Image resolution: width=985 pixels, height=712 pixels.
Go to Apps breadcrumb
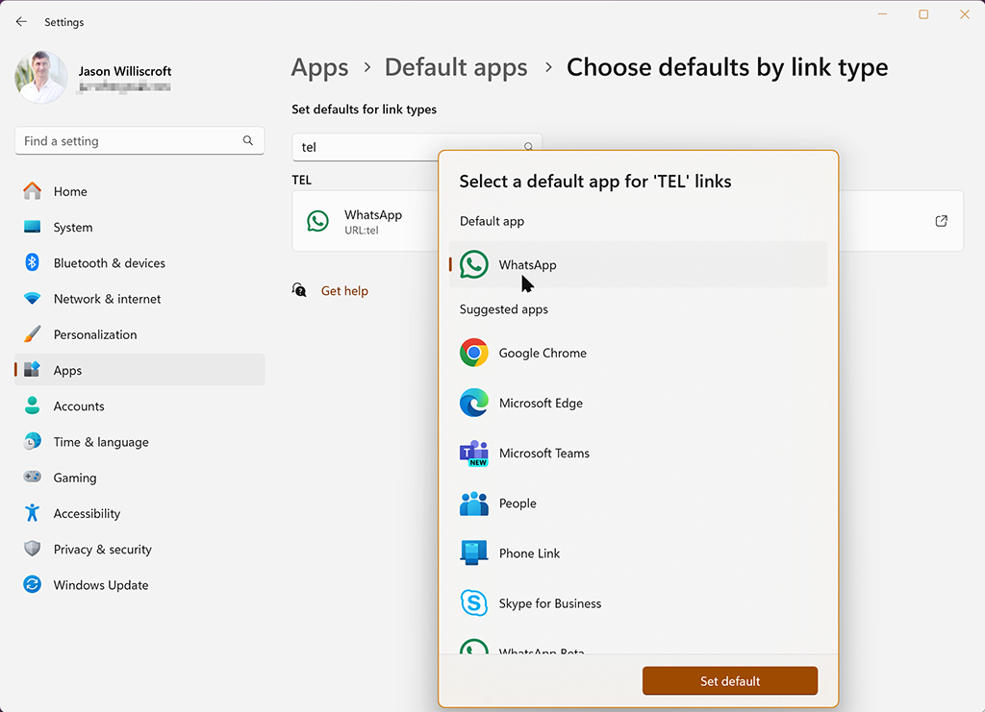(x=319, y=68)
